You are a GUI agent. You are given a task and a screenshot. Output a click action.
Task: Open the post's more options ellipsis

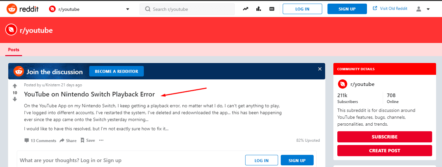(x=101, y=140)
